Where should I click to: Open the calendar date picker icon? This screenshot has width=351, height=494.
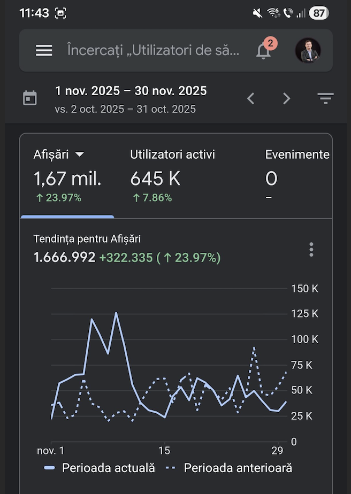tap(30, 98)
